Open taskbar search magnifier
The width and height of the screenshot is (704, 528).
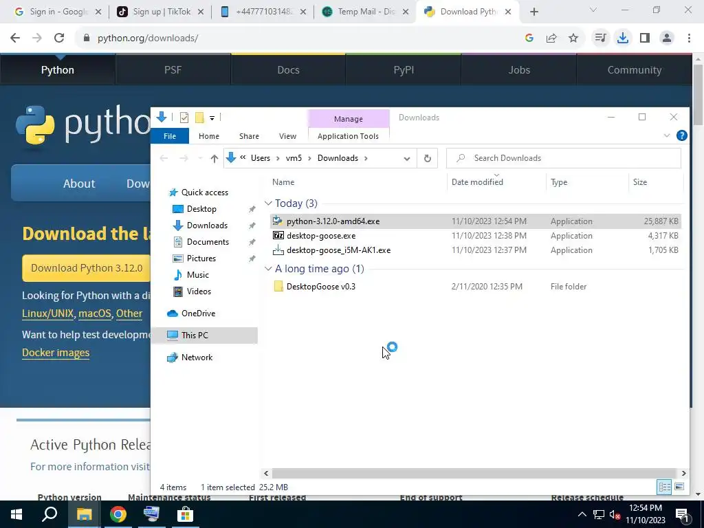tap(49, 514)
